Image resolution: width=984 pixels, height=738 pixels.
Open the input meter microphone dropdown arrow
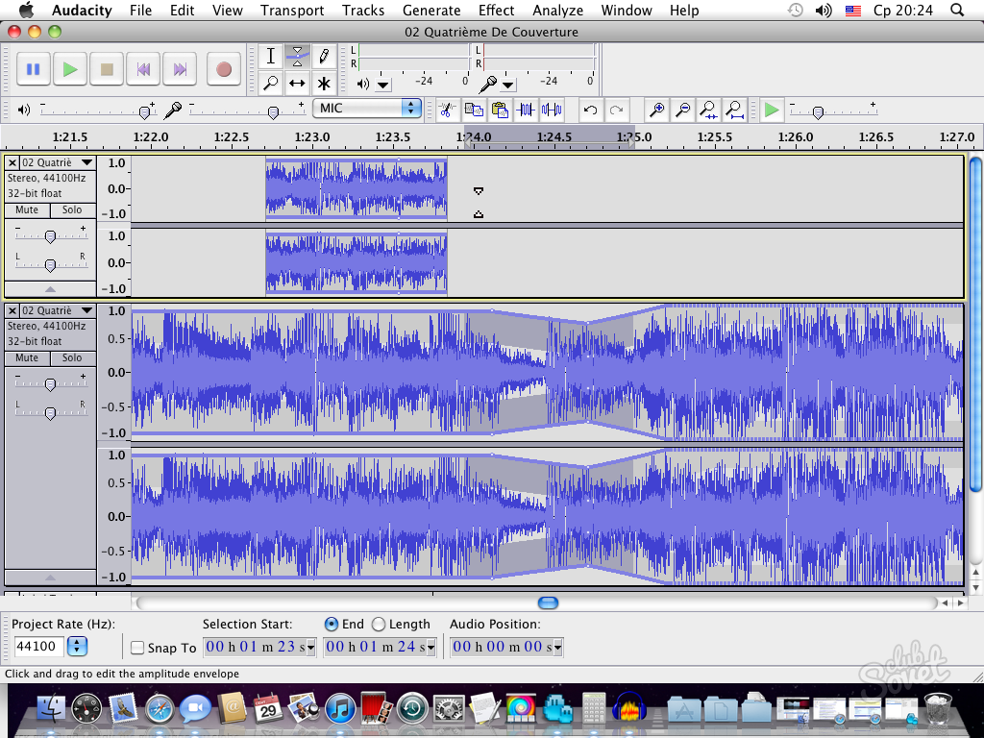click(x=508, y=85)
